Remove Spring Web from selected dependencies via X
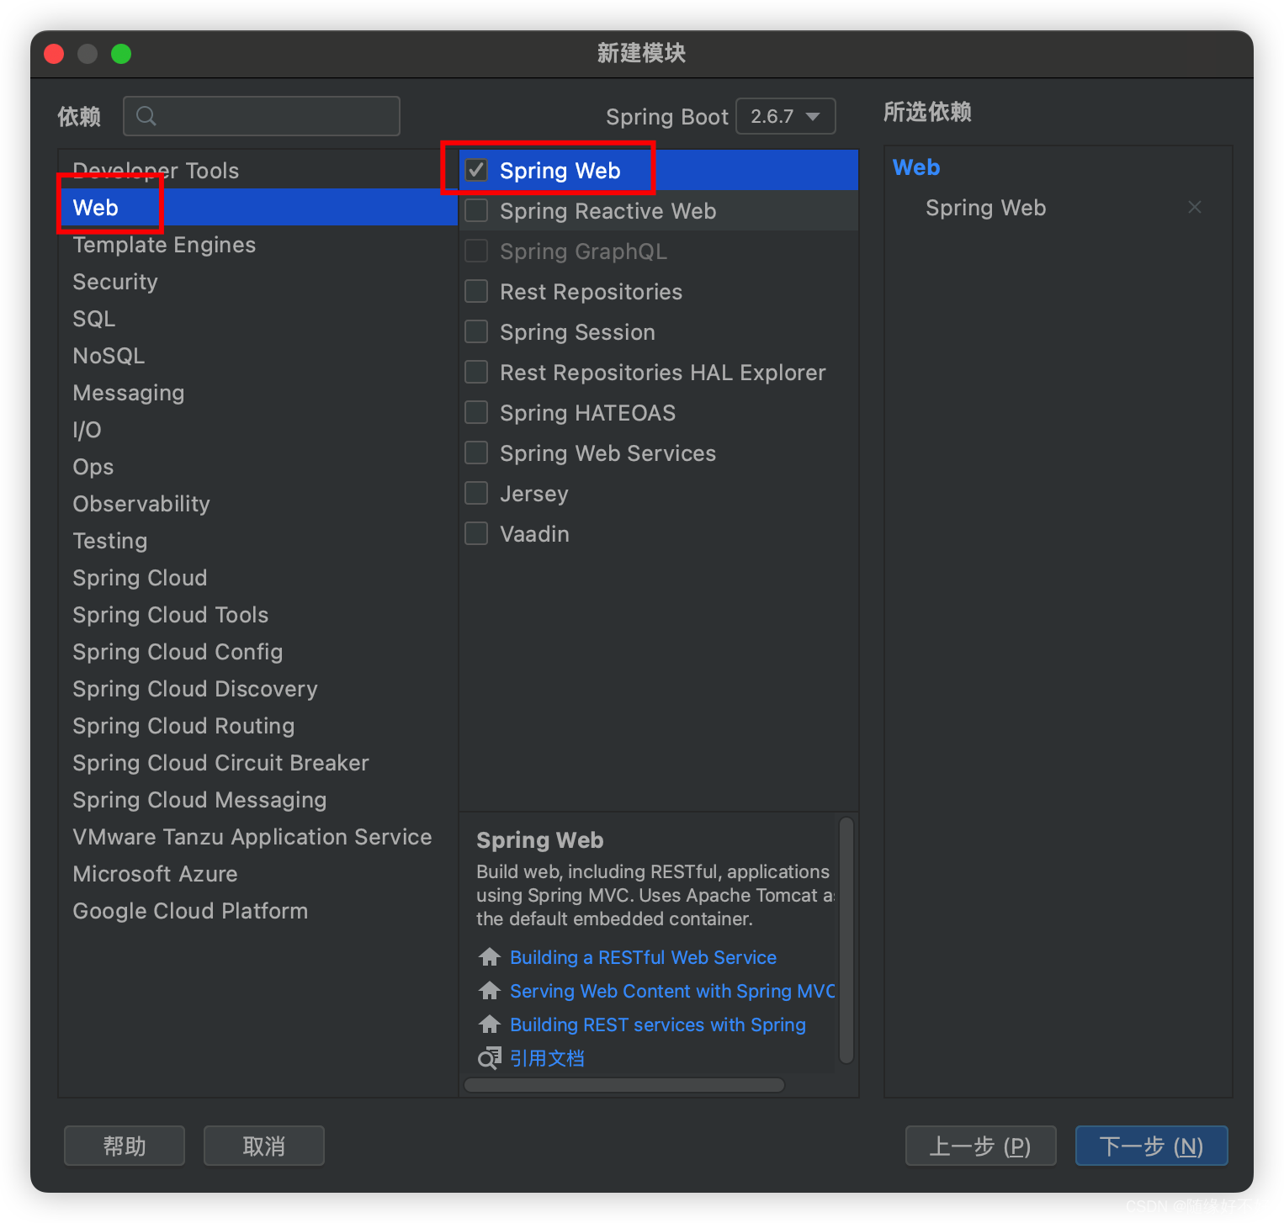This screenshot has height=1223, width=1284. click(1195, 207)
